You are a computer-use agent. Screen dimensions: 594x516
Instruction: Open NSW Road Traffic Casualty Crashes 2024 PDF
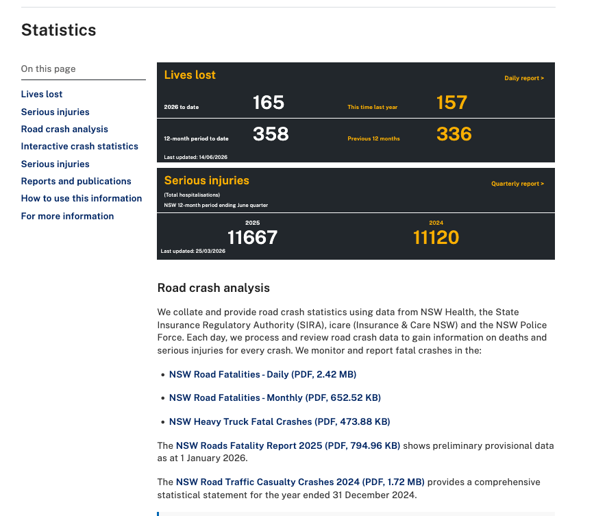click(300, 482)
